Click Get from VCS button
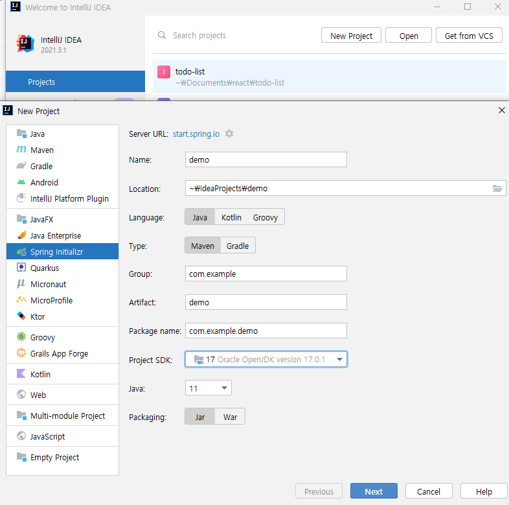The width and height of the screenshot is (509, 505). tap(469, 36)
